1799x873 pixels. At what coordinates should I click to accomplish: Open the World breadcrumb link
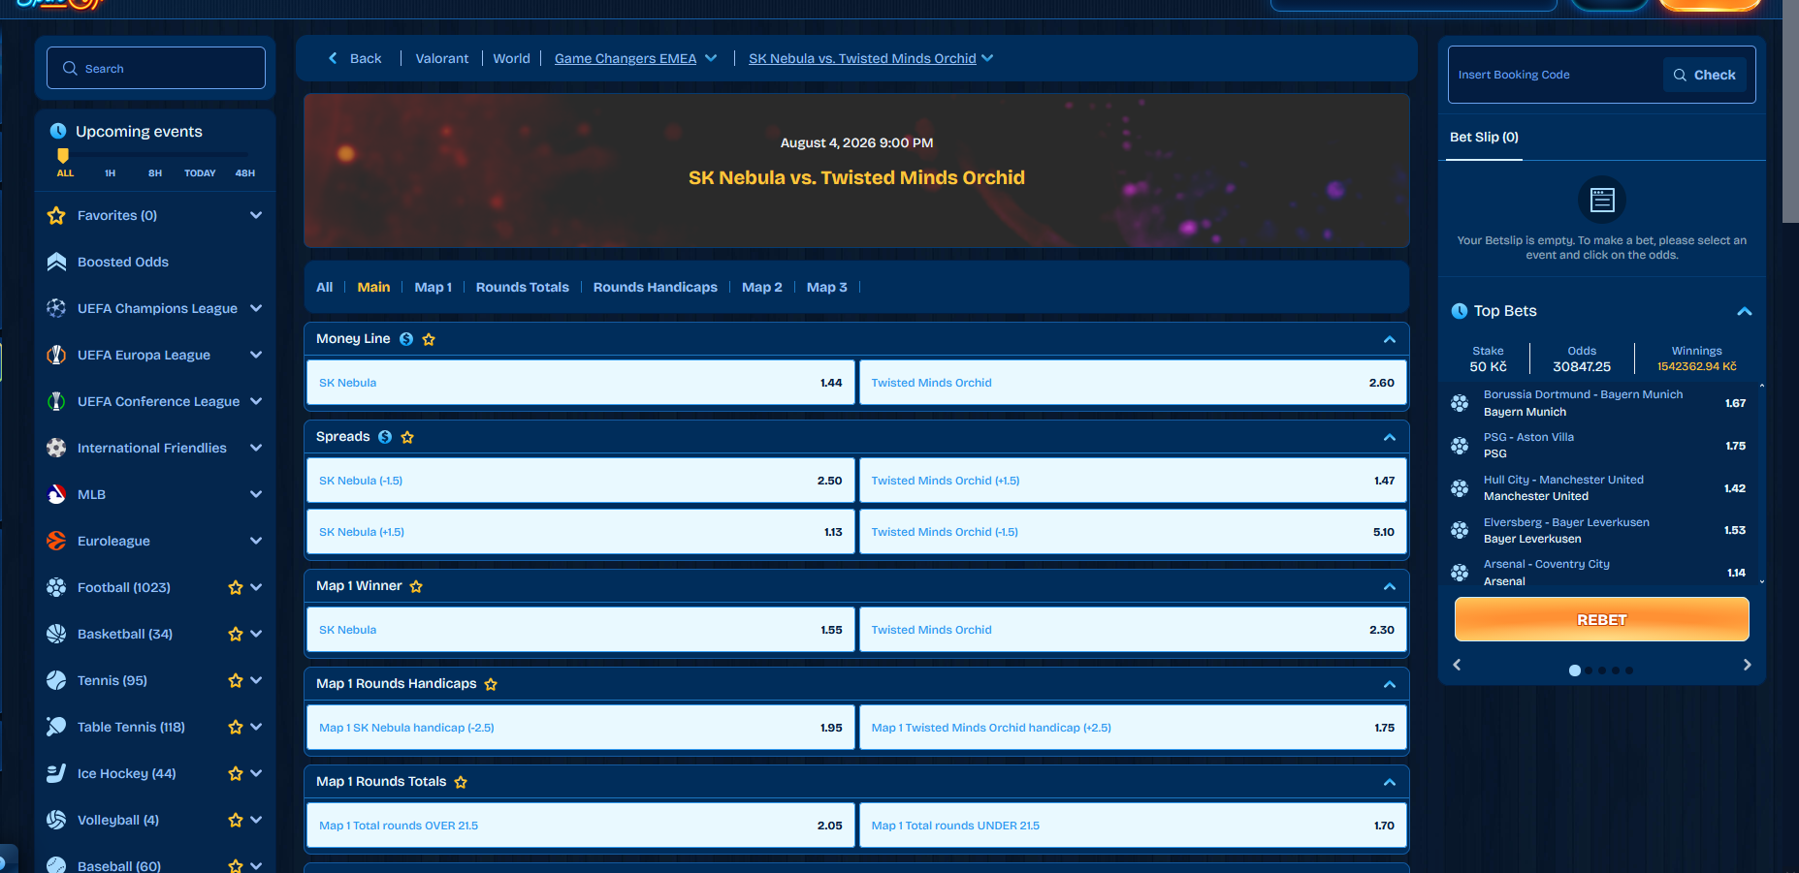click(x=511, y=58)
